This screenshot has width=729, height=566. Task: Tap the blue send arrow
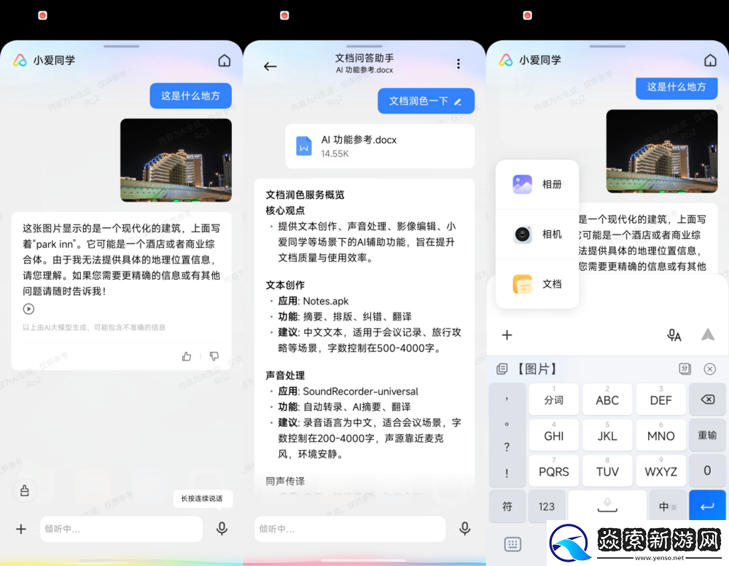[707, 334]
